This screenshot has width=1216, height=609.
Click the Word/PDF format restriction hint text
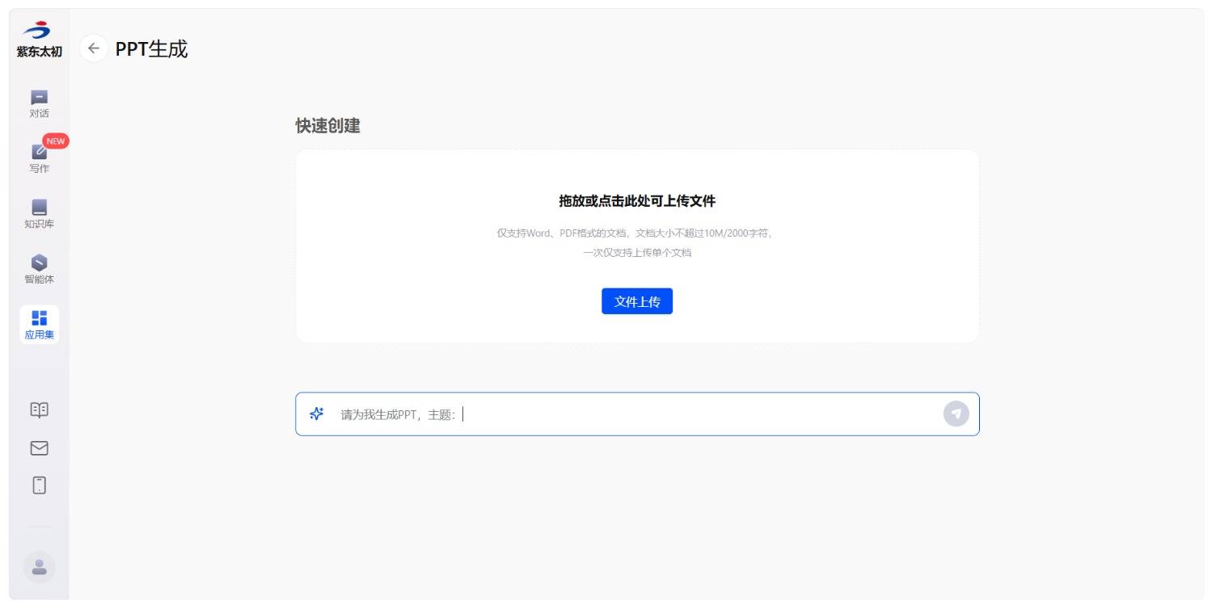click(636, 233)
